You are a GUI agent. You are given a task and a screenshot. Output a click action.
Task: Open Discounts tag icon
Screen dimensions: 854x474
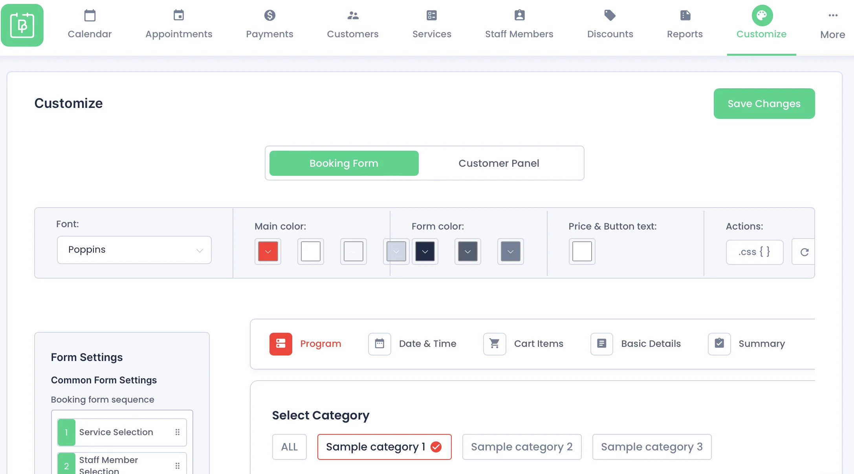(x=610, y=16)
